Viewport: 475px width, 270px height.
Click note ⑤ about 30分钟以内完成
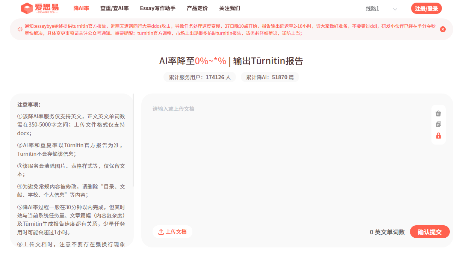coord(71,220)
